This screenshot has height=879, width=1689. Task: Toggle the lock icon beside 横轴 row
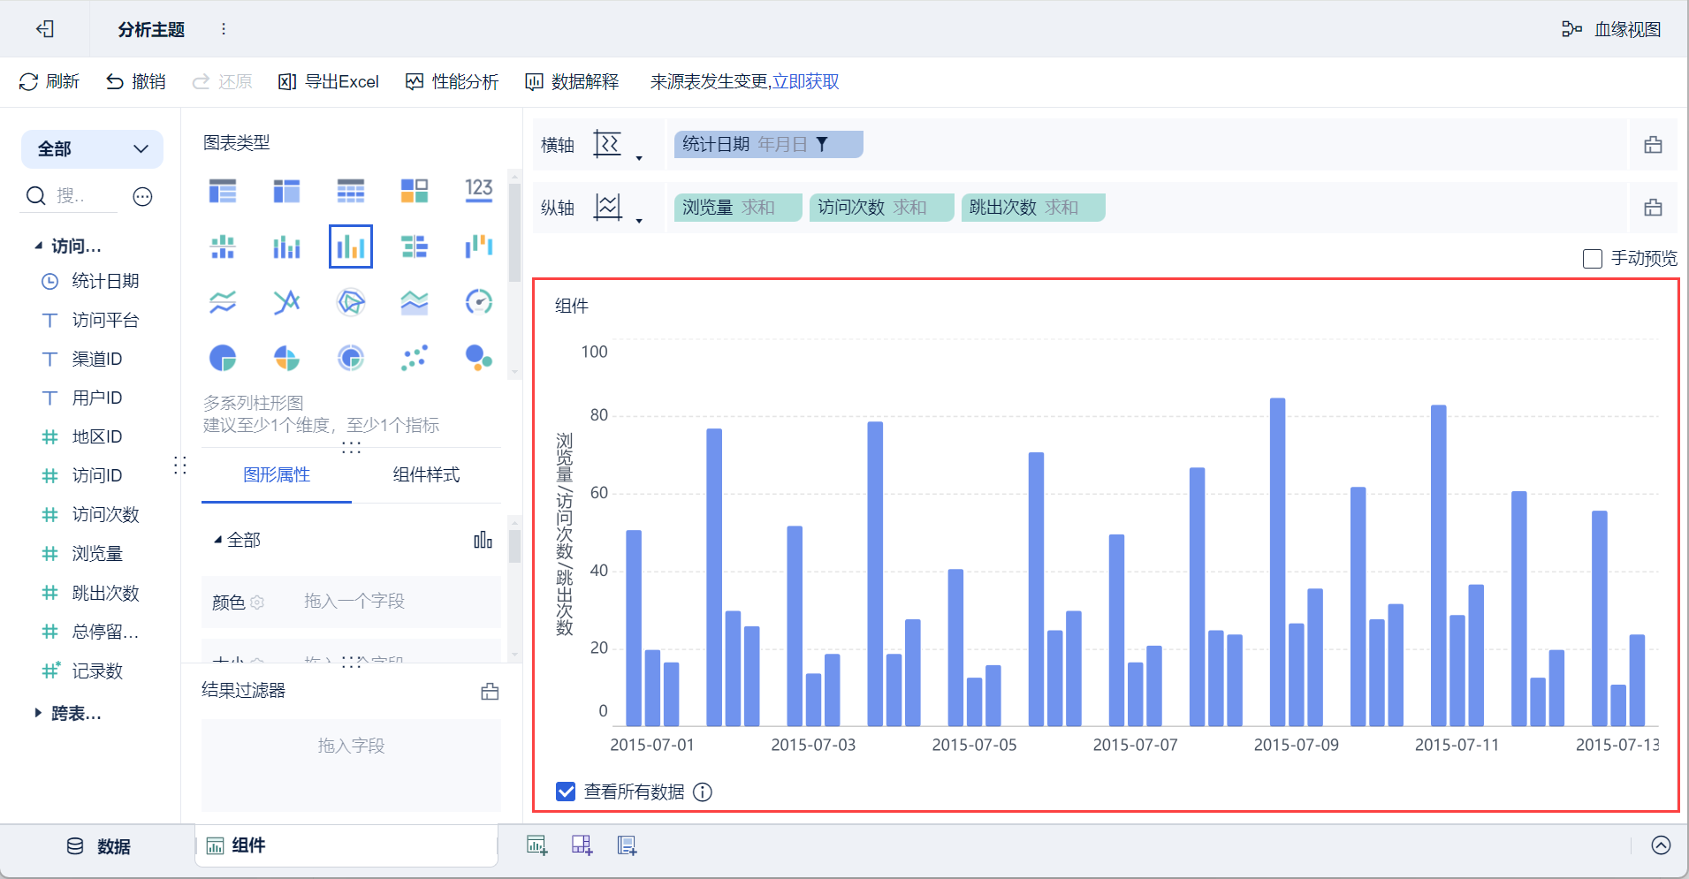(x=1654, y=144)
